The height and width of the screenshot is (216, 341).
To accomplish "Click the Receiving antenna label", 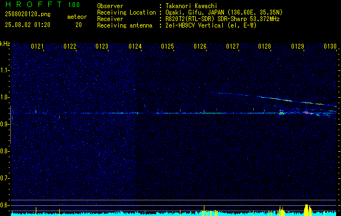I will pos(125,25).
